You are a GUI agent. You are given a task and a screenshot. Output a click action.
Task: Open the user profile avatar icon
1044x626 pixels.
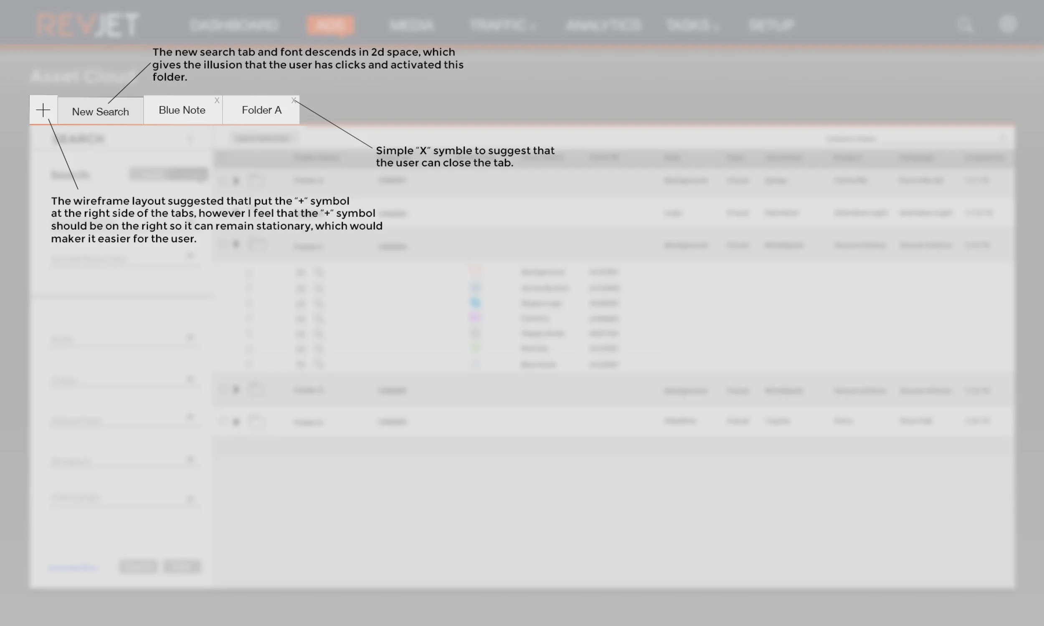pos(1008,24)
